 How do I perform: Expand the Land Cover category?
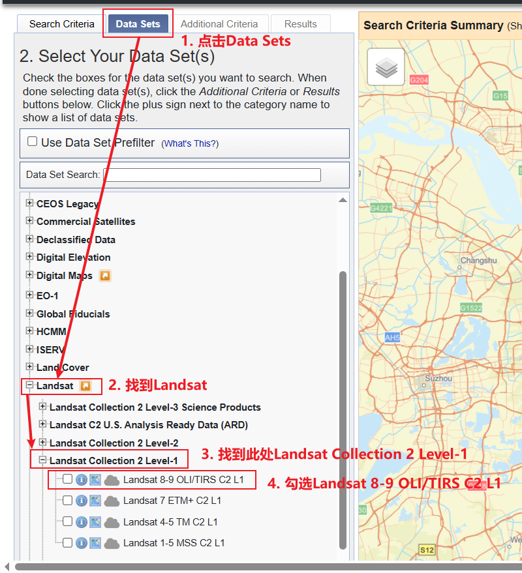coord(29,366)
